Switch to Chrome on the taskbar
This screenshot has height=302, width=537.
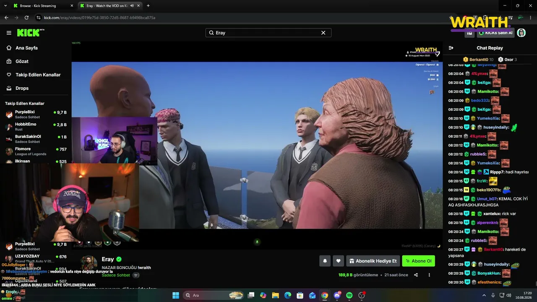click(x=325, y=295)
